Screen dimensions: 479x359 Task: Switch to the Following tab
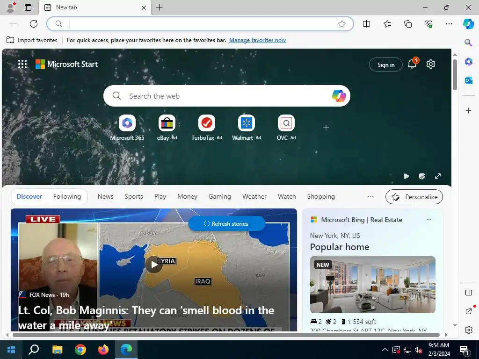(67, 197)
